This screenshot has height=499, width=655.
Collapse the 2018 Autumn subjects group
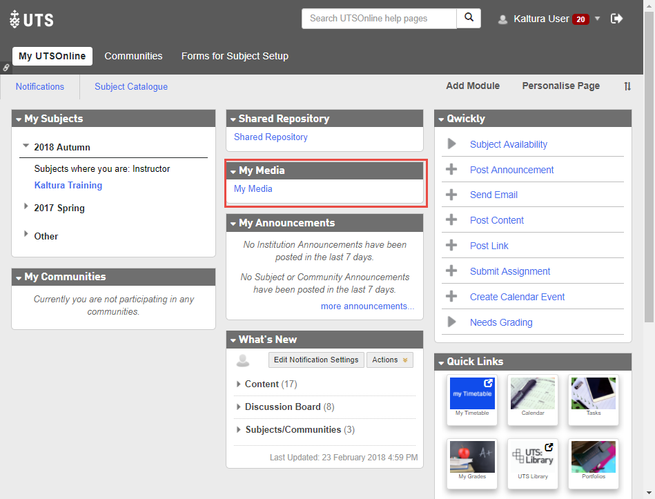coord(26,146)
